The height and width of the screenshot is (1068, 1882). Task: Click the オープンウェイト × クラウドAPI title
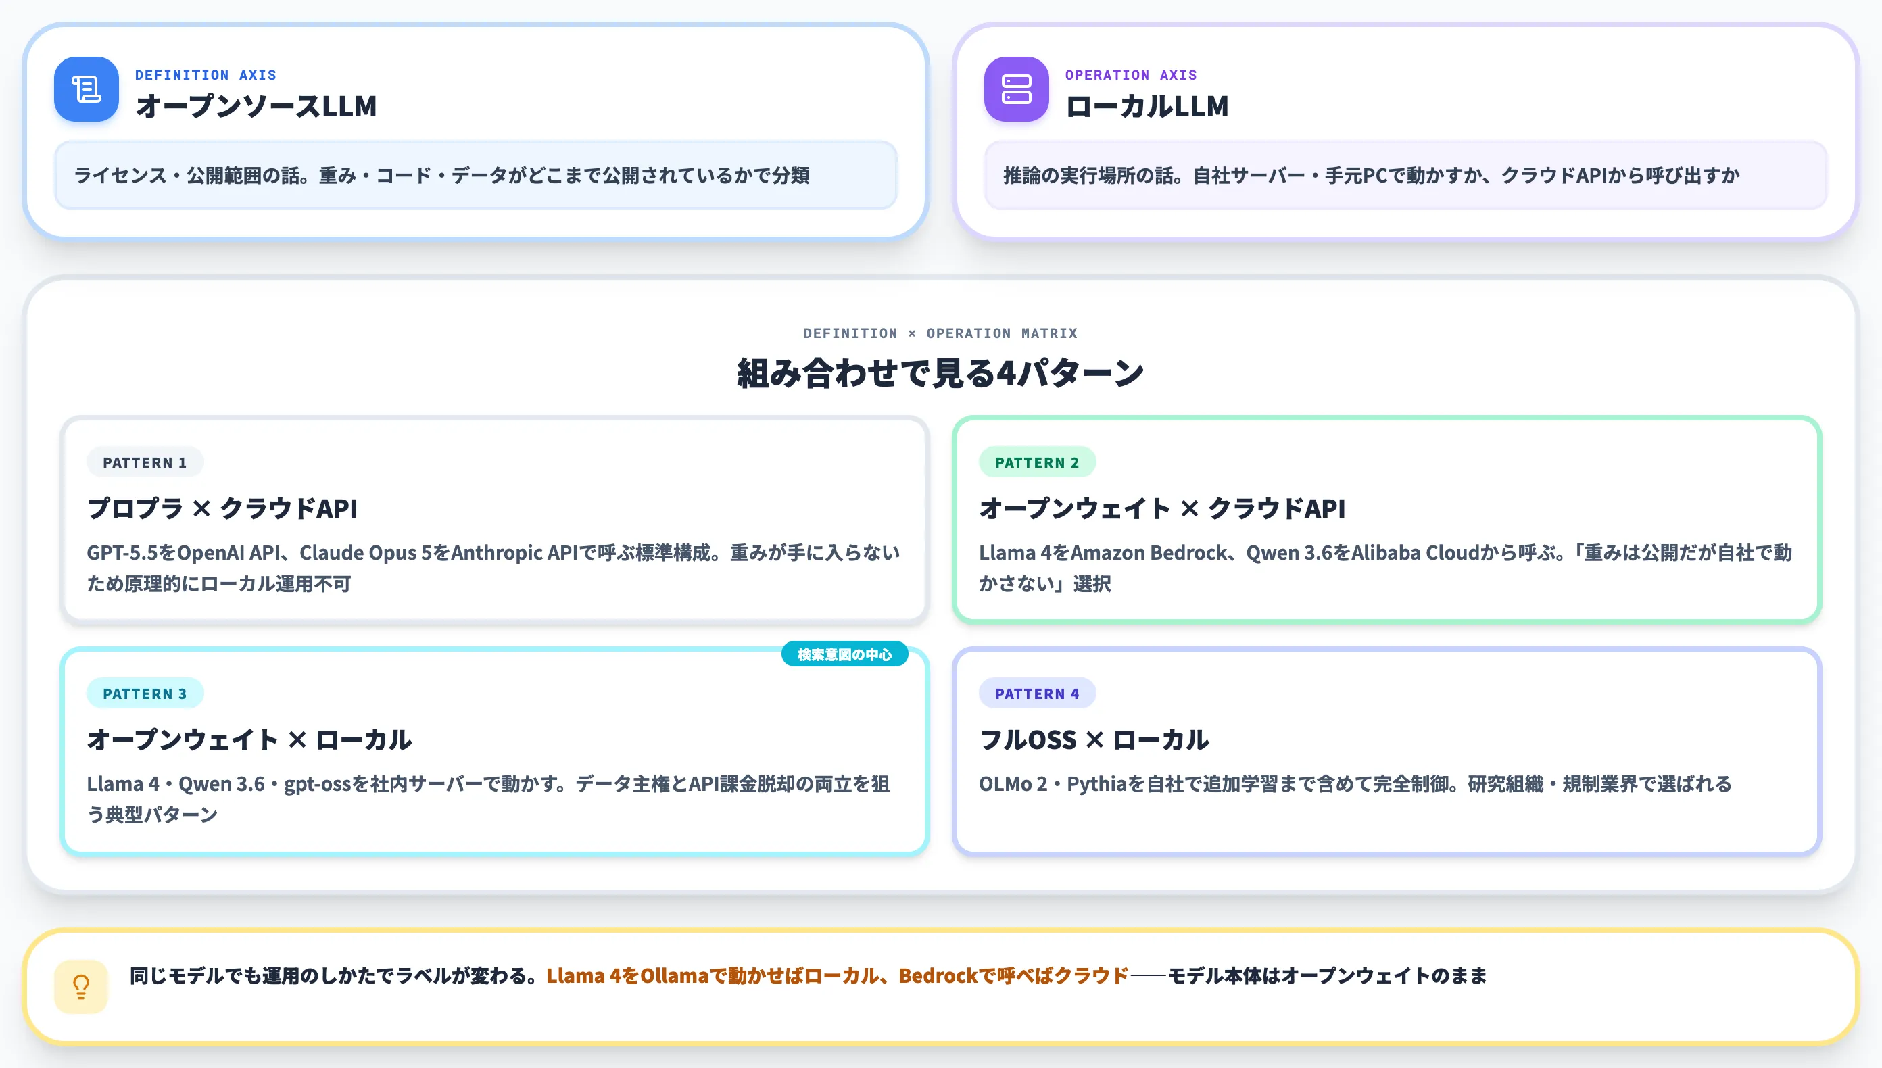coord(1163,508)
